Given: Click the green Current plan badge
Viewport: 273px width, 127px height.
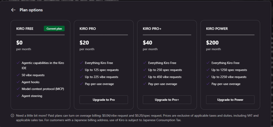Looking at the screenshot, I should coord(54,29).
